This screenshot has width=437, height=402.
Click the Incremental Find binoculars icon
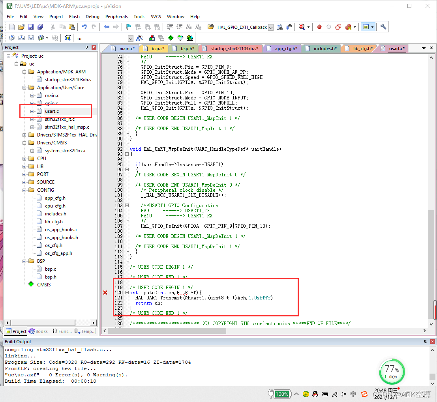pos(289,27)
